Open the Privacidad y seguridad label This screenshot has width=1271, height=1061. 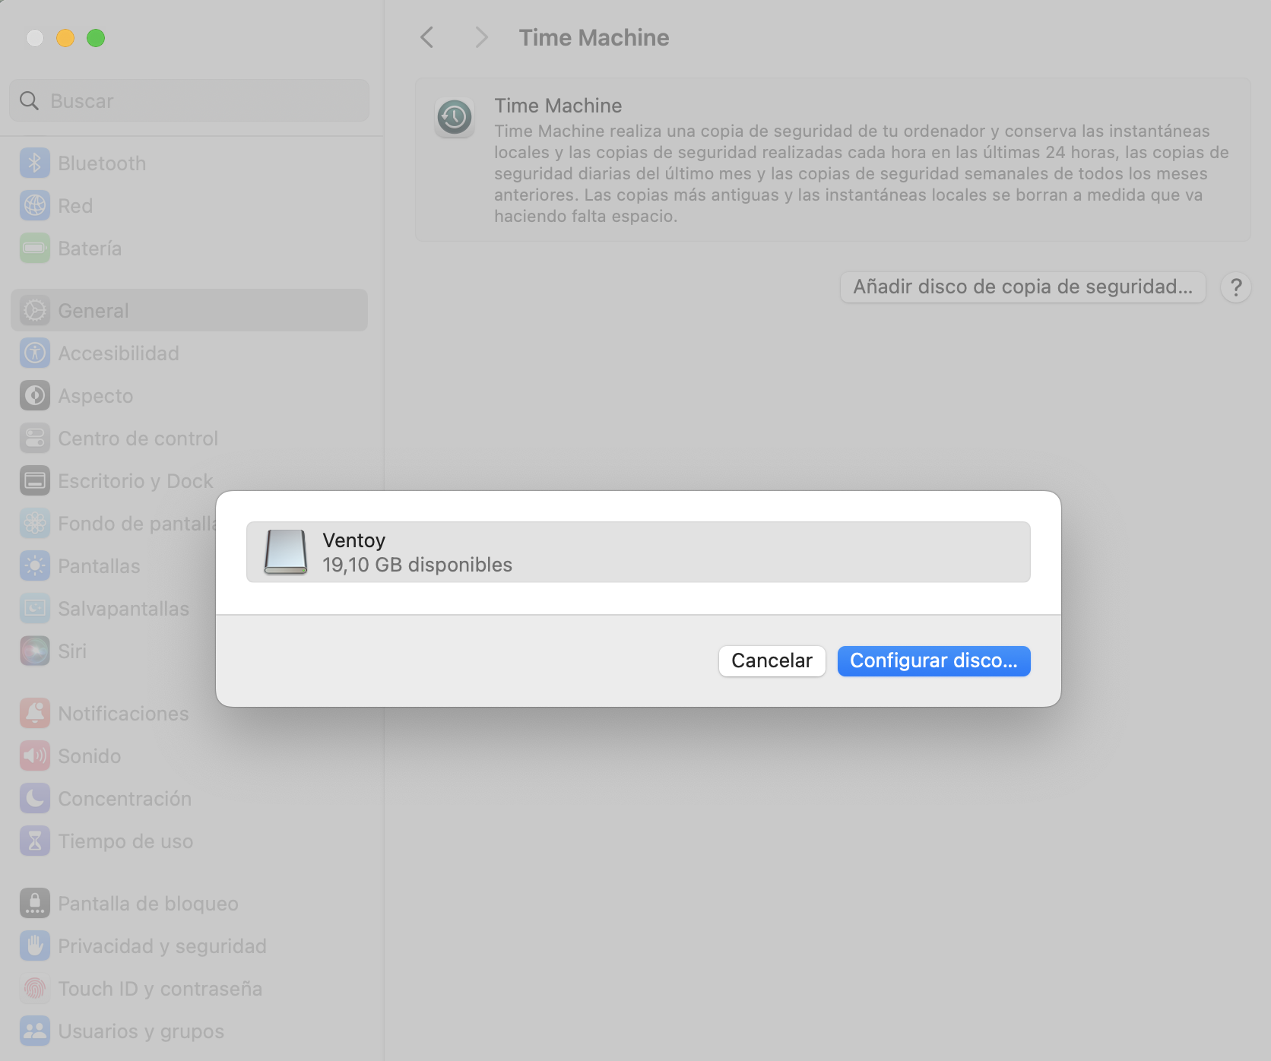tap(162, 946)
